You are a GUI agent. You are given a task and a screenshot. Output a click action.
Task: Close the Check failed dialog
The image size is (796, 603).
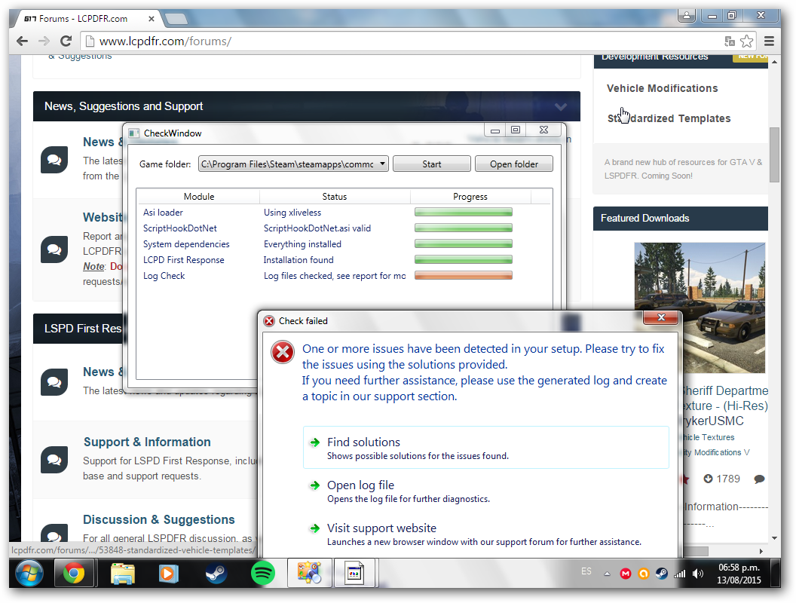[x=660, y=318]
